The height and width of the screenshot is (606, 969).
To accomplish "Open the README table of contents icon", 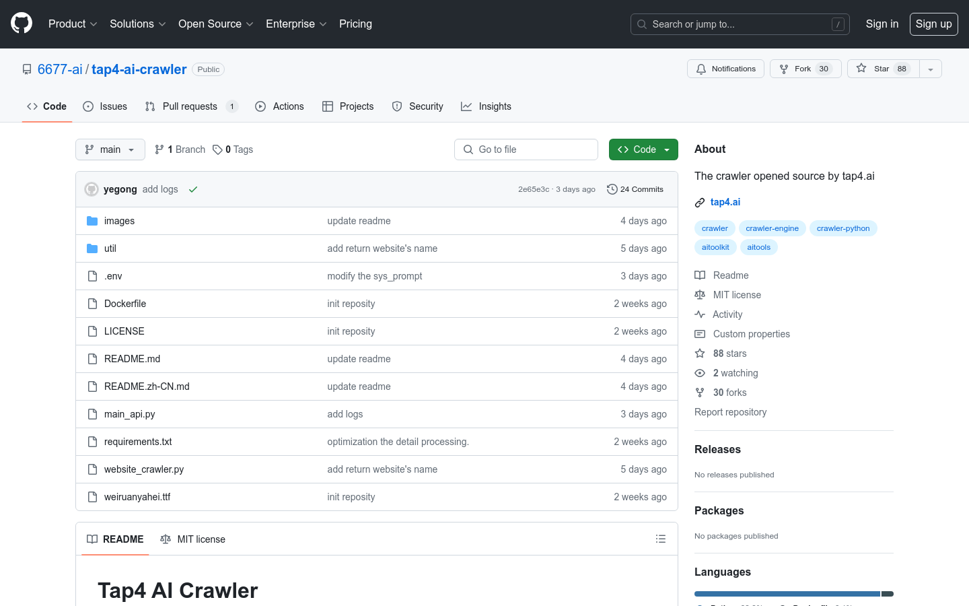I will pos(661,539).
